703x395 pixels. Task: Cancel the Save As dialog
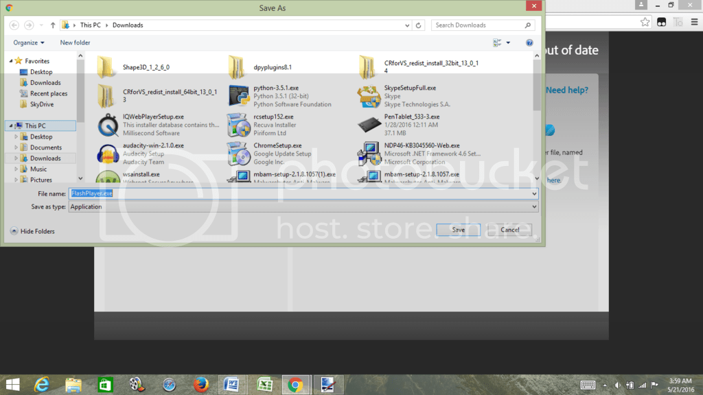point(509,230)
